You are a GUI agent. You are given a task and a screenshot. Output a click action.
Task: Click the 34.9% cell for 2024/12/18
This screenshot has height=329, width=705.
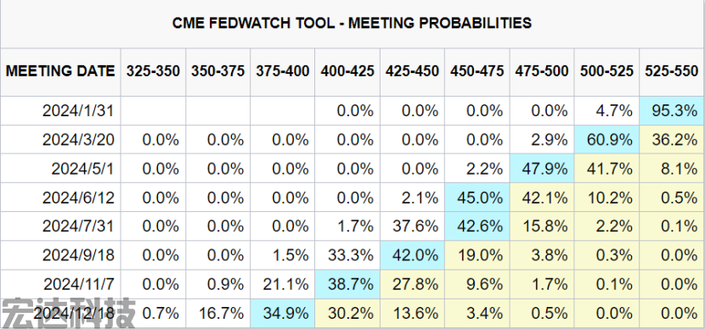click(282, 313)
